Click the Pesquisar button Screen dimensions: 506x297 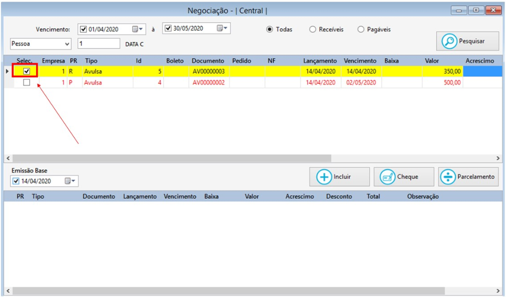(468, 41)
